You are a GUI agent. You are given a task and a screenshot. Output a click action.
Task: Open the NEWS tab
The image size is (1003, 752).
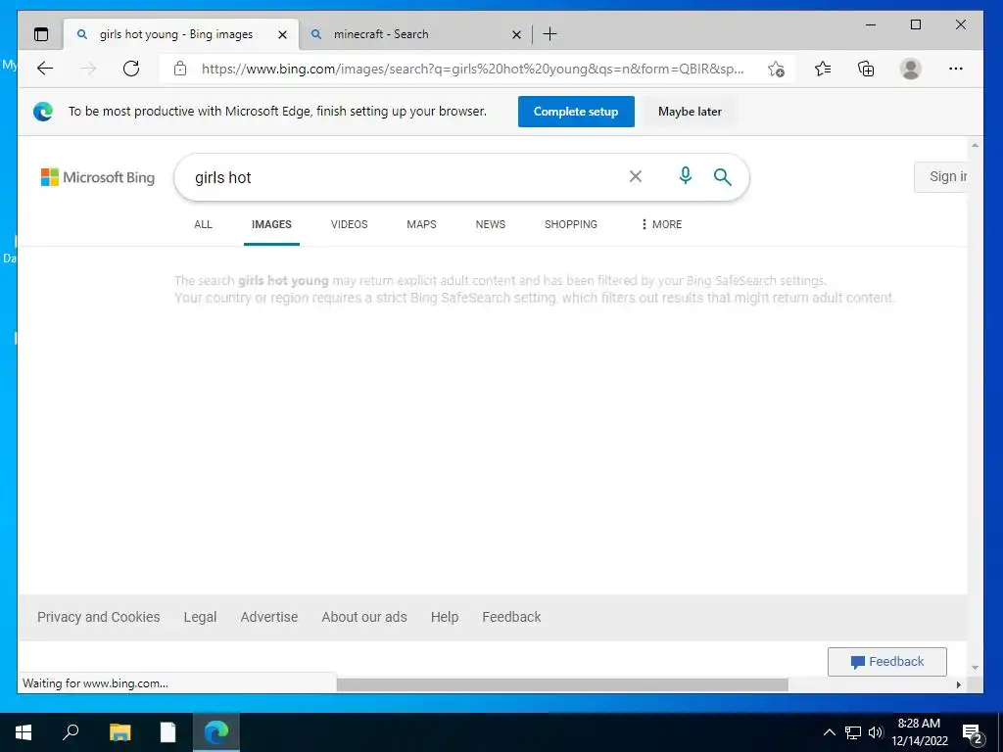coord(491,224)
